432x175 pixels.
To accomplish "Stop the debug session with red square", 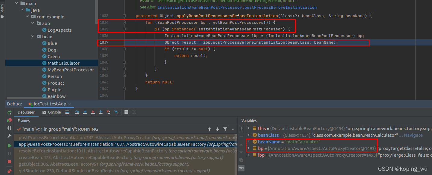I will pos(9,161).
